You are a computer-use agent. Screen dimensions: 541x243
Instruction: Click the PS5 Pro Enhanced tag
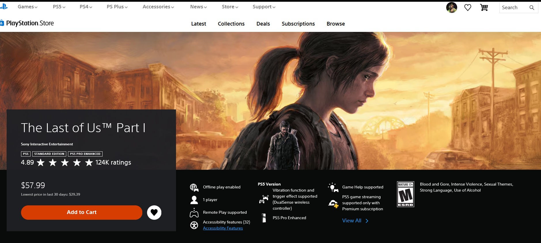[x=85, y=154]
